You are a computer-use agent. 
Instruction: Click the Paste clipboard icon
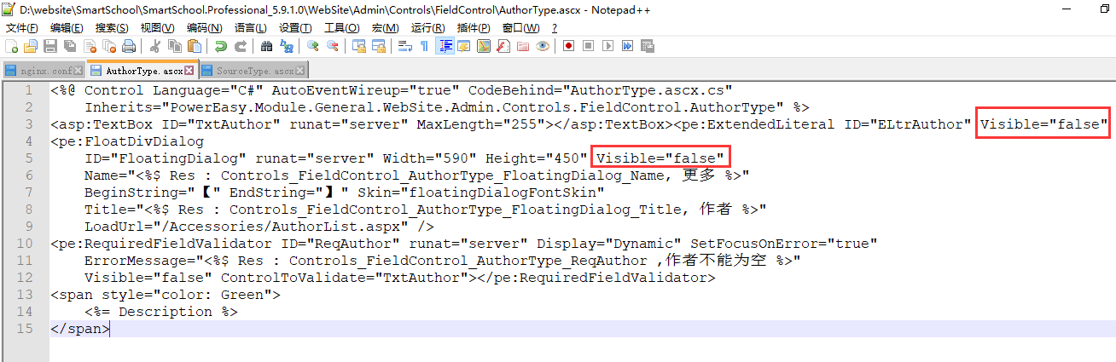(x=194, y=46)
